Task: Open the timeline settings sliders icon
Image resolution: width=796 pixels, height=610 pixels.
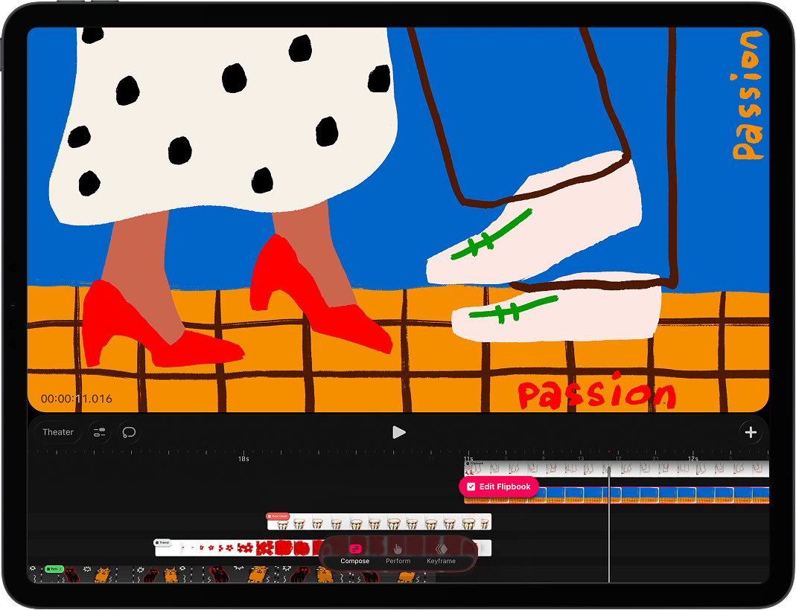Action: pos(100,432)
